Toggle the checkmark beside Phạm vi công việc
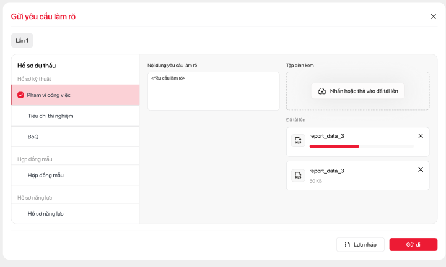Viewport: 446px width, 267px height. pyautogui.click(x=20, y=95)
